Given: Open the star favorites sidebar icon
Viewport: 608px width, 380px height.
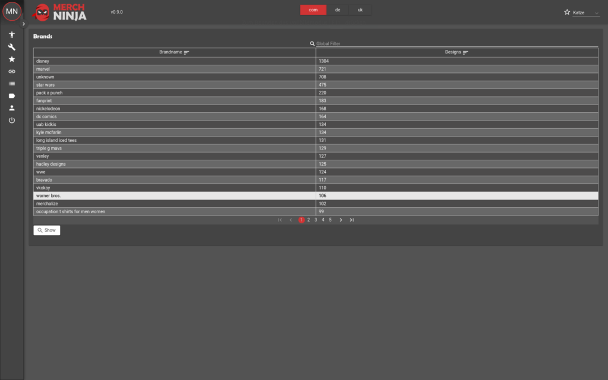Looking at the screenshot, I should (12, 59).
